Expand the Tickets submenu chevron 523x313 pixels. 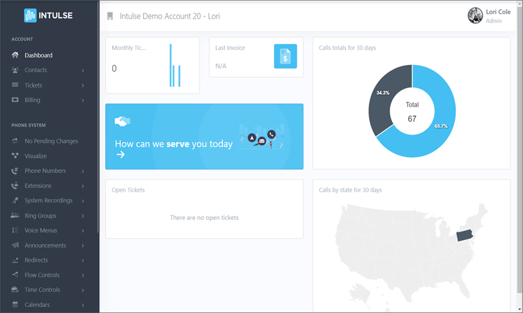click(x=83, y=86)
